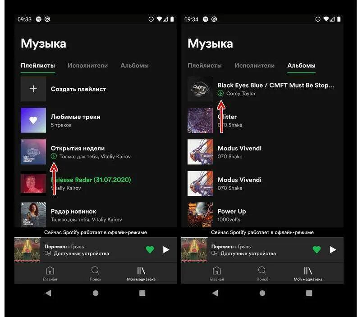Tap the Музыка heading on left phone

(43, 43)
